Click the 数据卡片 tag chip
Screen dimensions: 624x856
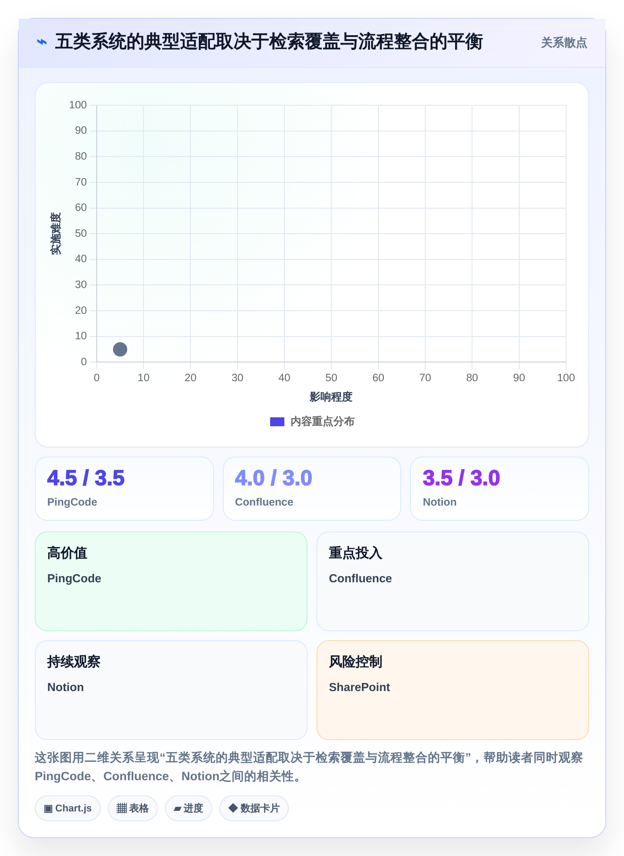pyautogui.click(x=254, y=808)
